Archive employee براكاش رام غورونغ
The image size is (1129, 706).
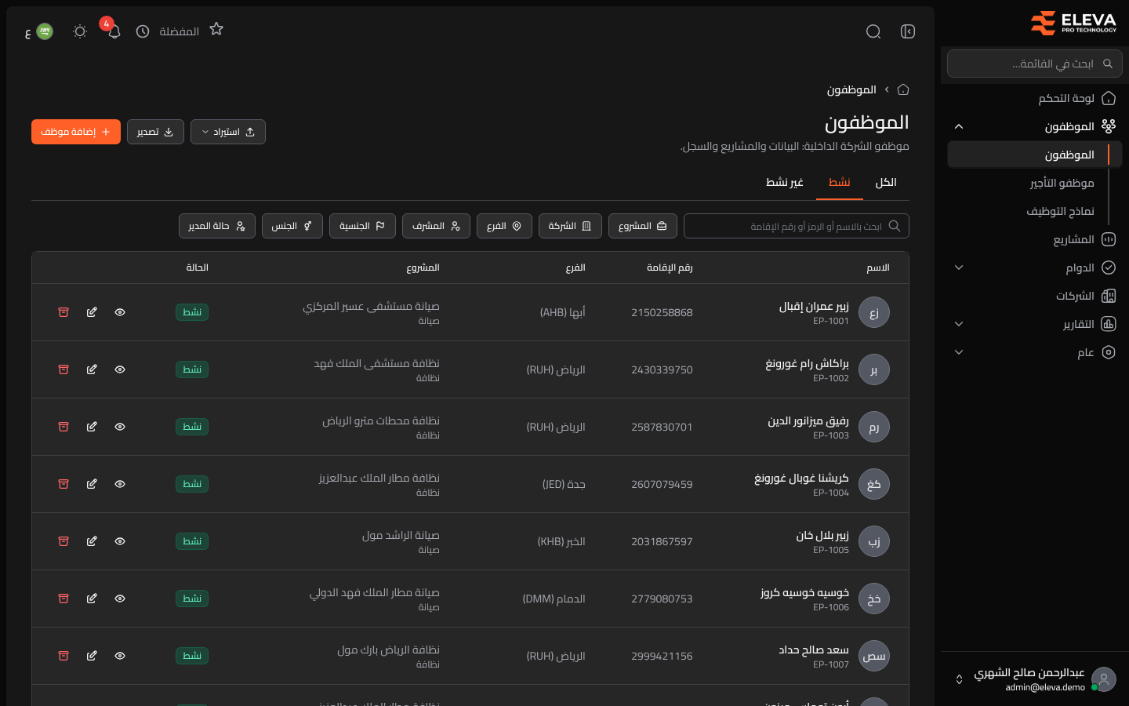(x=64, y=369)
